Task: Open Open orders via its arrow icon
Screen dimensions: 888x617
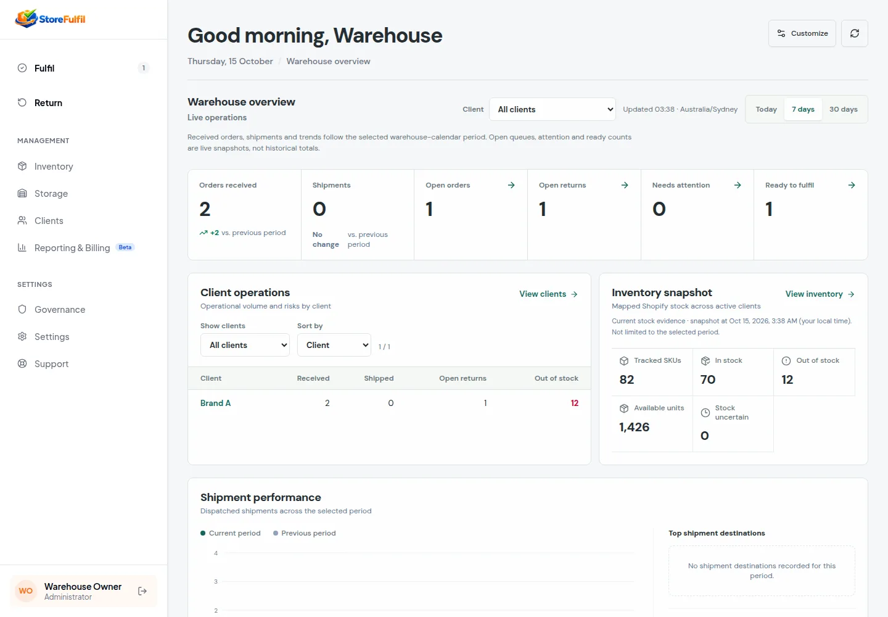Action: [x=511, y=185]
